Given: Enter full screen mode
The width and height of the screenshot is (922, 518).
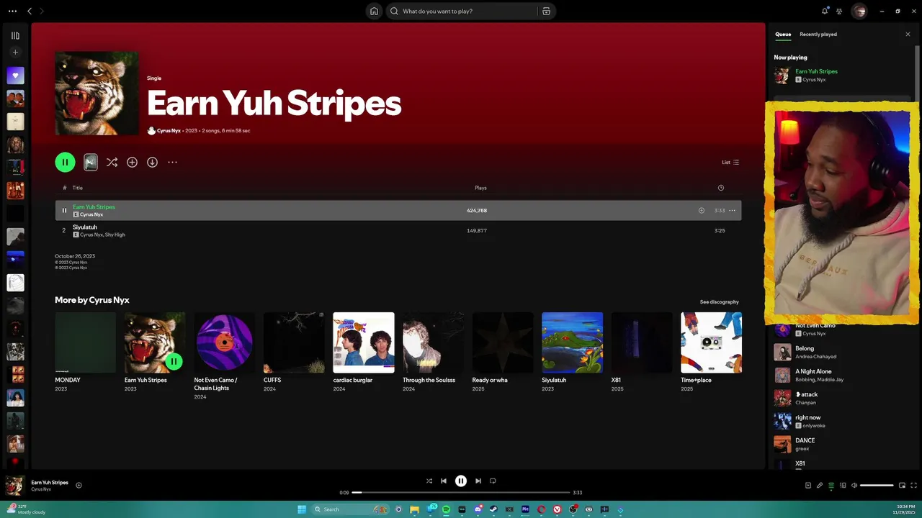Looking at the screenshot, I should [913, 486].
